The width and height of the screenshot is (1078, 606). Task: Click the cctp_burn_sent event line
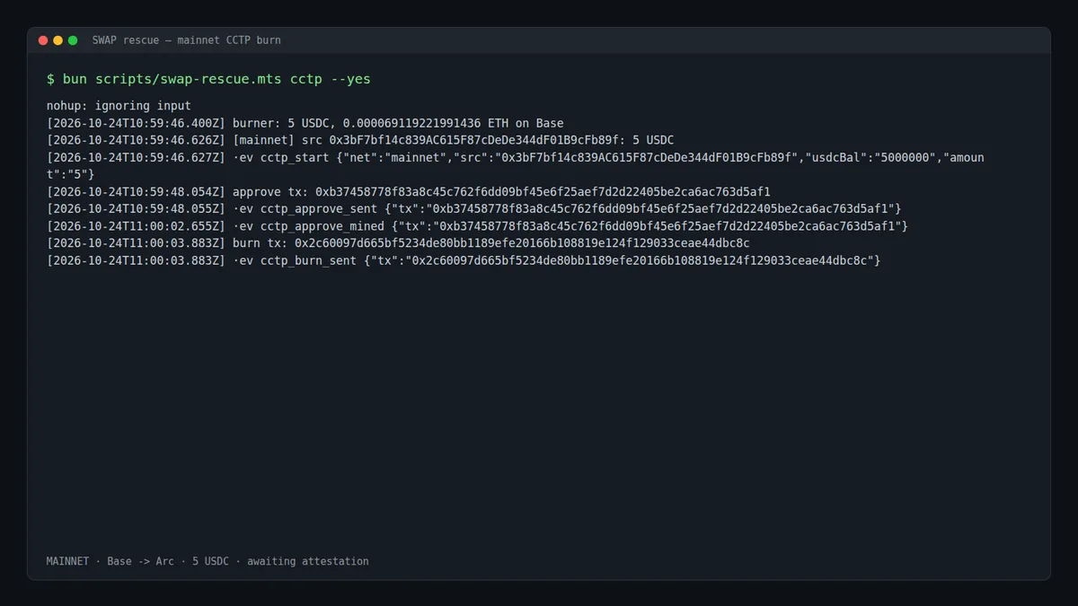click(x=464, y=260)
